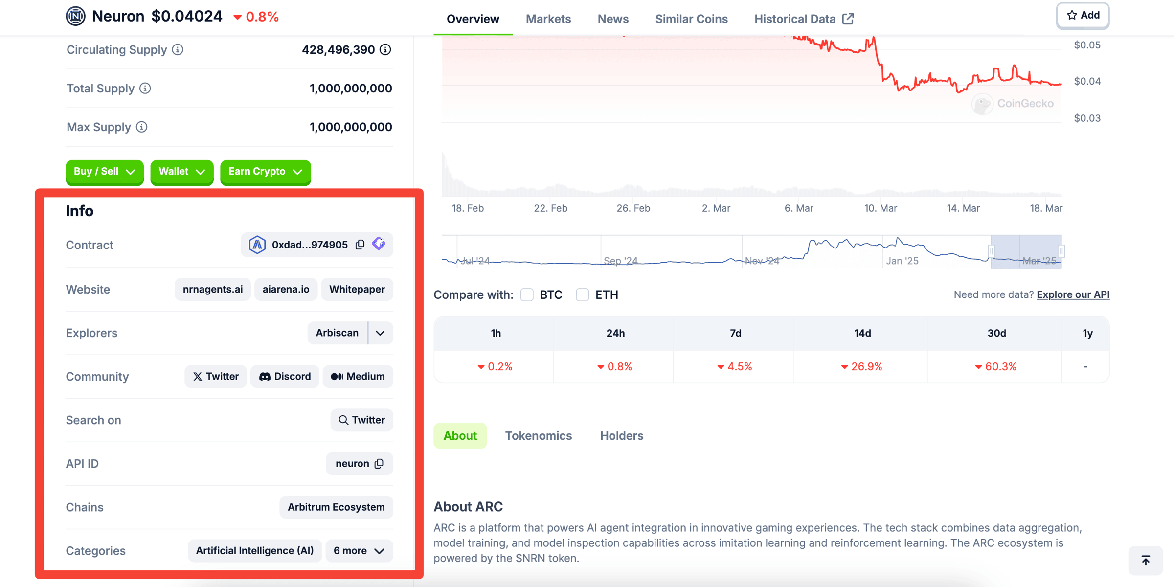1174x587 pixels.
Task: Open the Buy / Sell dropdown
Action: pyautogui.click(x=104, y=172)
